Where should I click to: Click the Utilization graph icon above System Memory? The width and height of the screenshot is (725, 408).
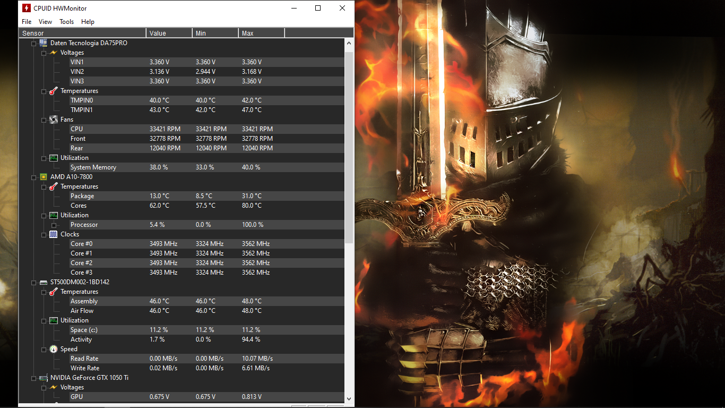pos(53,158)
